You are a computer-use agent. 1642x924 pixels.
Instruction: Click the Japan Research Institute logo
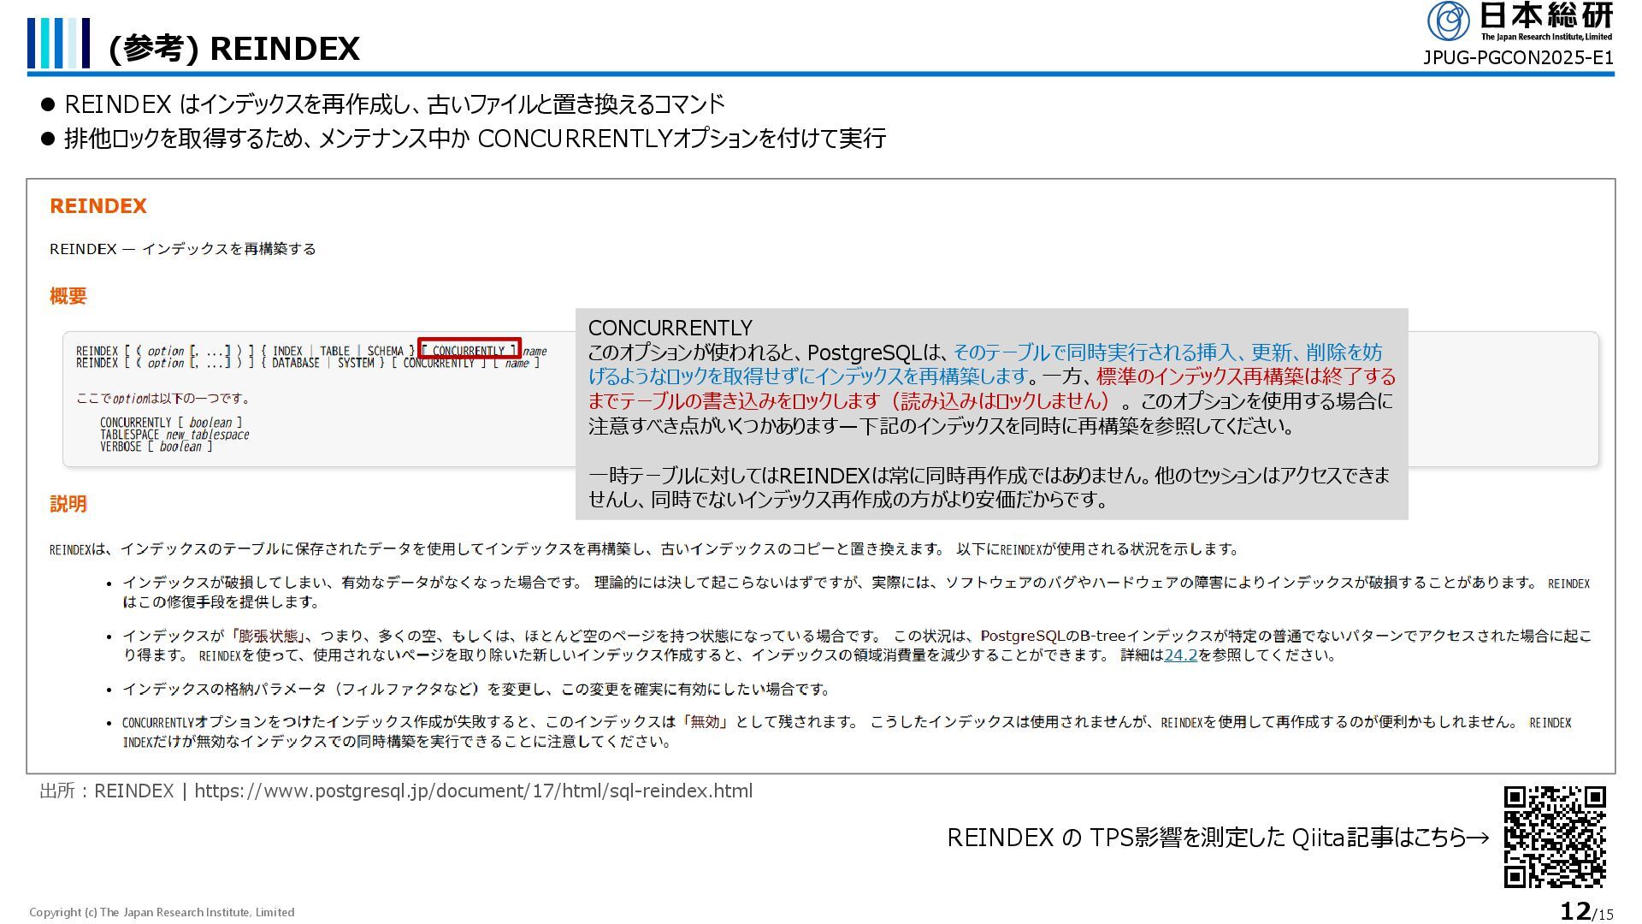tap(1519, 21)
